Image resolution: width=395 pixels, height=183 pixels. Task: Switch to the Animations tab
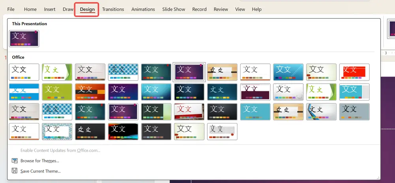143,9
